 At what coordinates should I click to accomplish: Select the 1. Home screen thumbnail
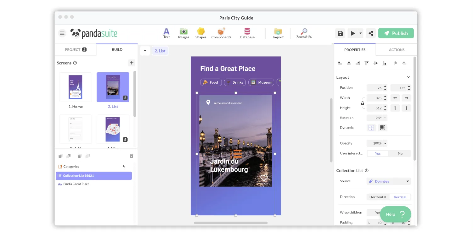[x=76, y=87]
